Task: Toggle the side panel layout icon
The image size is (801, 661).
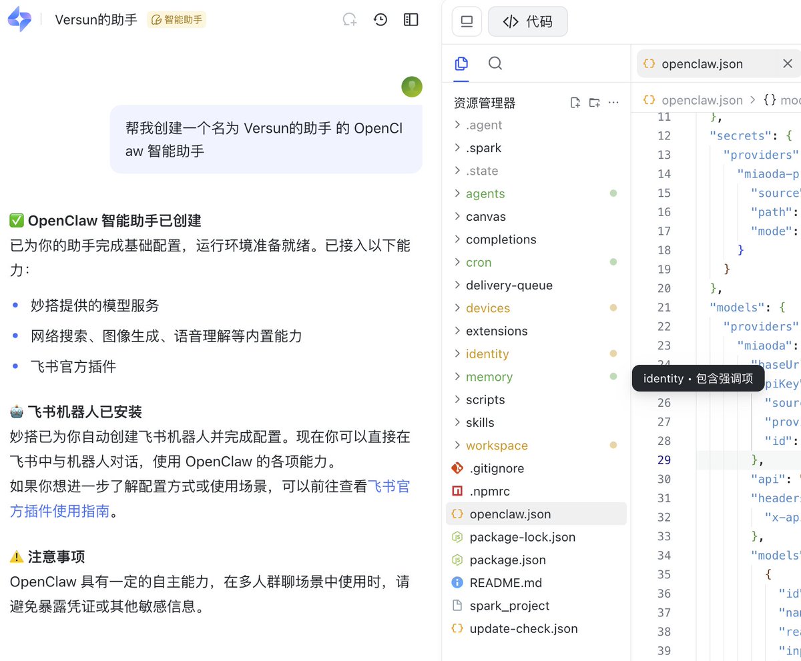Action: click(x=411, y=20)
